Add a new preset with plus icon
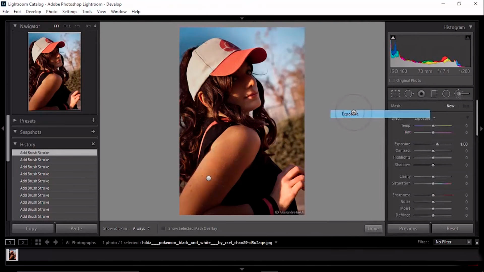484x272 pixels. click(x=93, y=120)
